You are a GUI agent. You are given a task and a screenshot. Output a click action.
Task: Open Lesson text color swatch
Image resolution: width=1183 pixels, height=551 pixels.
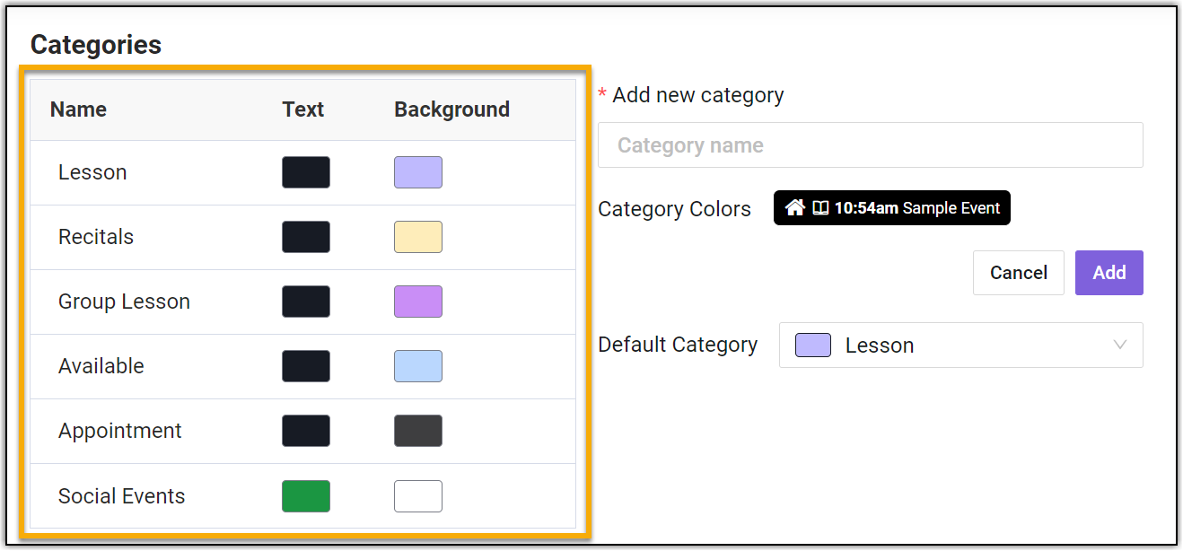point(306,172)
